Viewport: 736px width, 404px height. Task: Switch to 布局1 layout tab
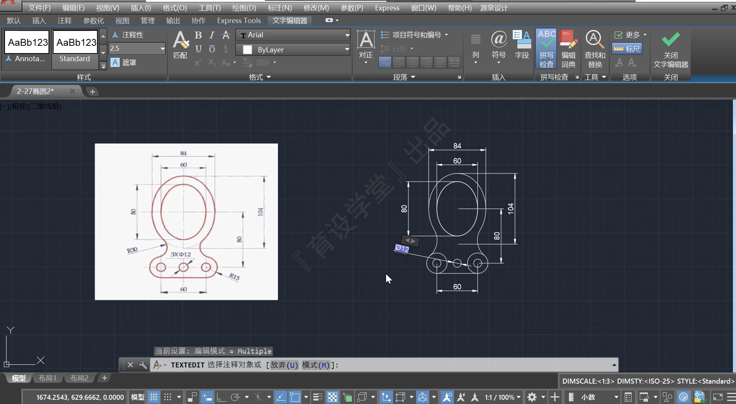47,378
